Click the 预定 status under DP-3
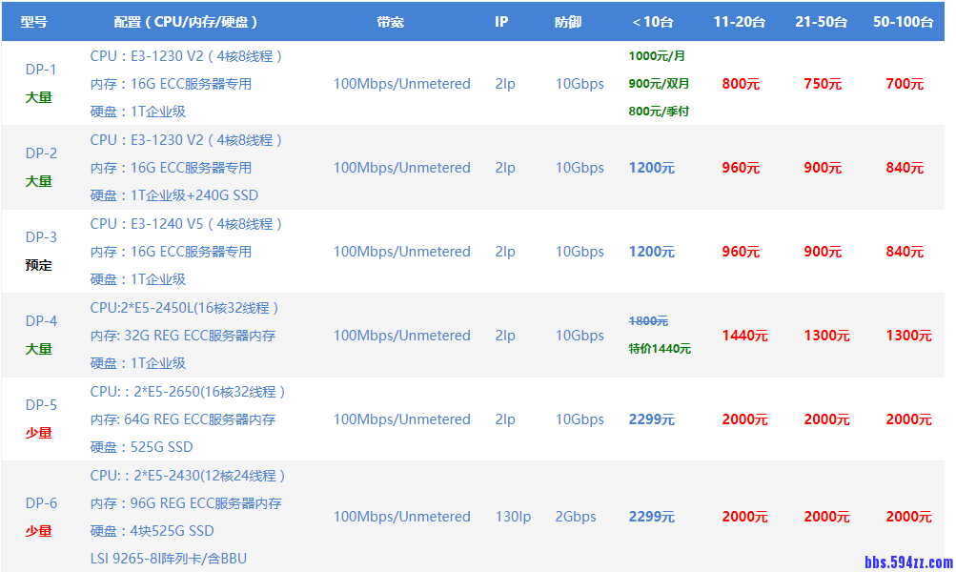Viewport: 956px width, 572px height. (x=39, y=265)
